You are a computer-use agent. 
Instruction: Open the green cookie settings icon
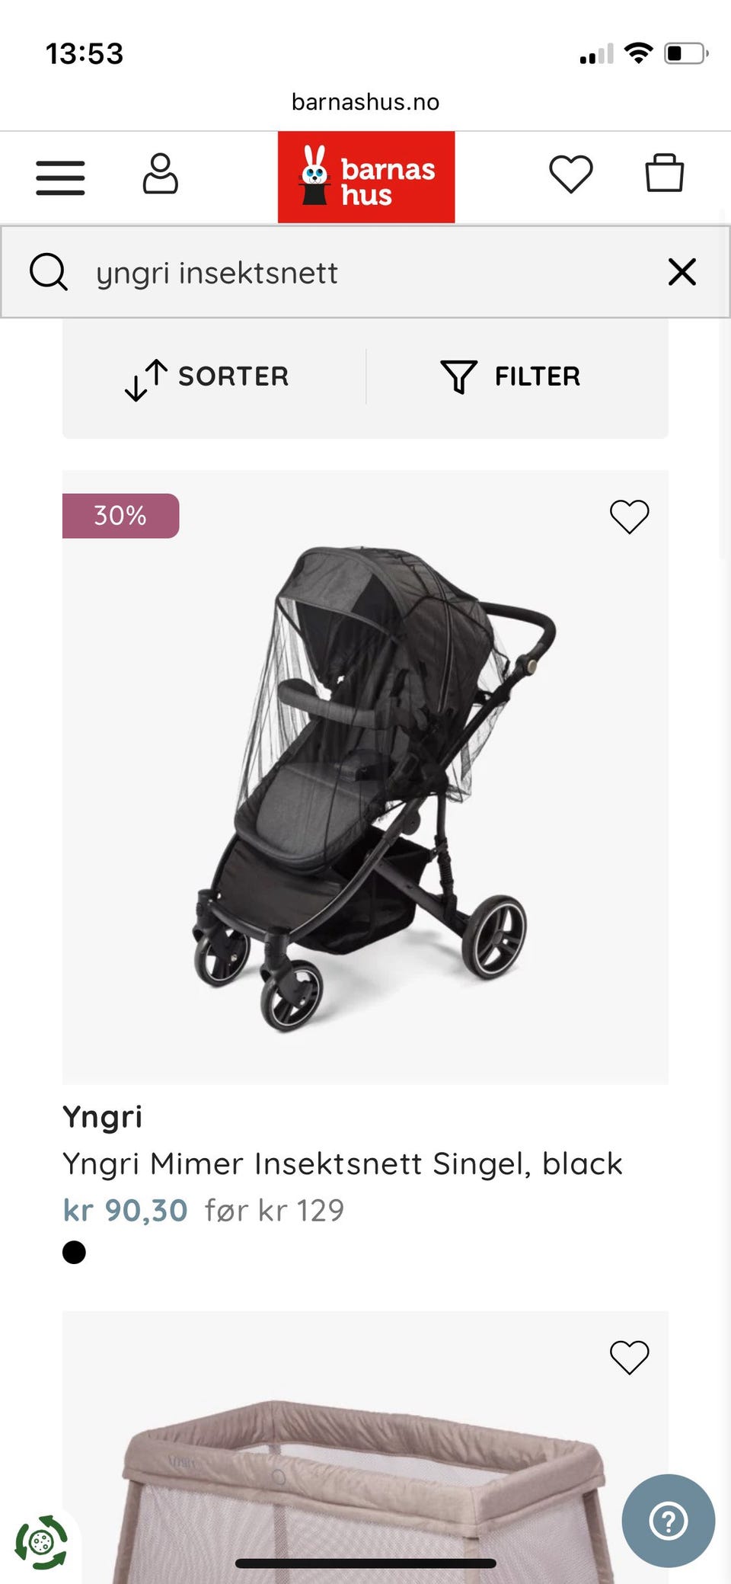point(41,1542)
